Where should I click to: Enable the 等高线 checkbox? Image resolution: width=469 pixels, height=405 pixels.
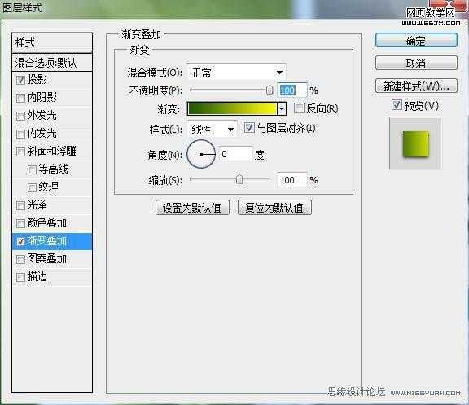(32, 169)
